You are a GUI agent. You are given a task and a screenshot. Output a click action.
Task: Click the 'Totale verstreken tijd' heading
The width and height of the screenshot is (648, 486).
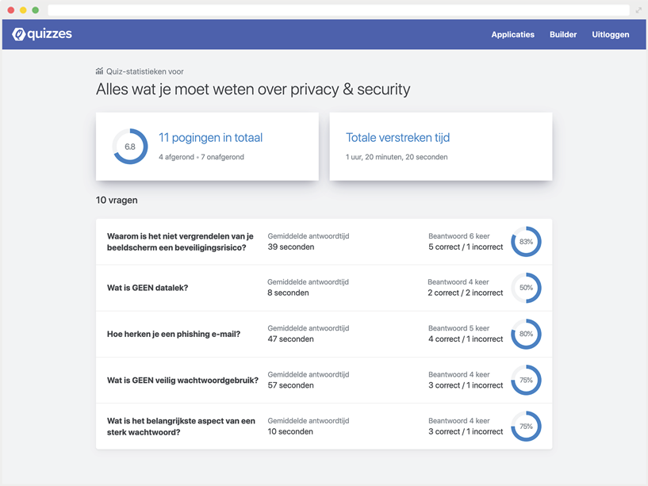point(397,138)
